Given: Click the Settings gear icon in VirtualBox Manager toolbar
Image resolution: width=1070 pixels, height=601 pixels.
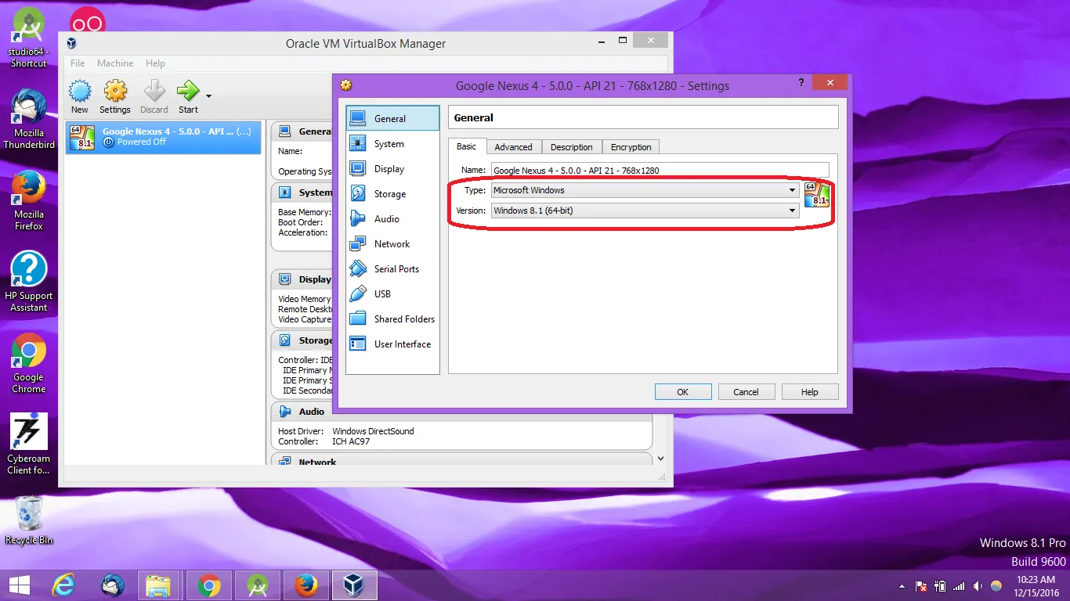Looking at the screenshot, I should point(115,97).
